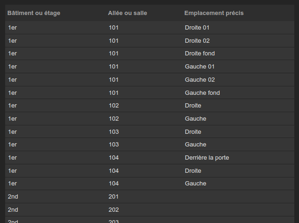Select 'Gauche' location in the room 103 row
Image resolution: width=299 pixels, height=223 pixels.
[196, 145]
